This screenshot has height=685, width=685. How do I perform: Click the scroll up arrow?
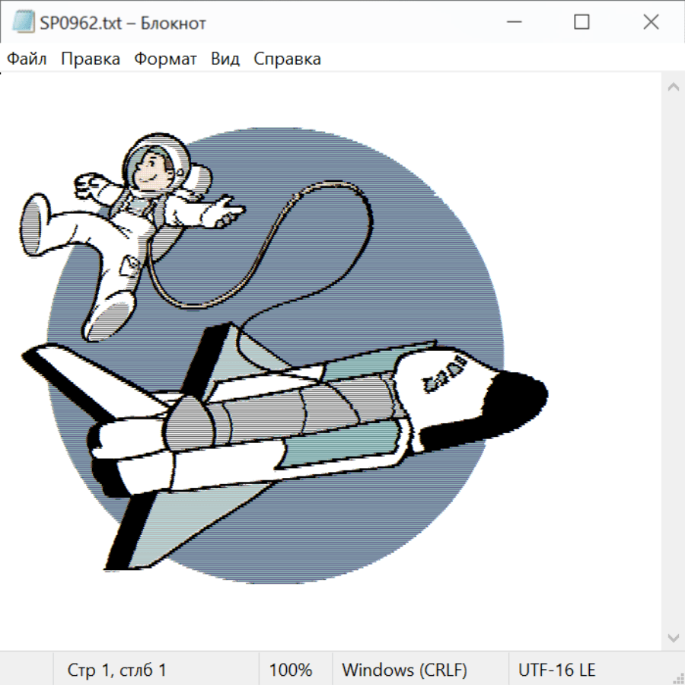pyautogui.click(x=673, y=88)
